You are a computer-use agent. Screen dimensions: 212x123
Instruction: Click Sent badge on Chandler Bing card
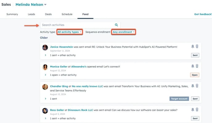point(195,99)
